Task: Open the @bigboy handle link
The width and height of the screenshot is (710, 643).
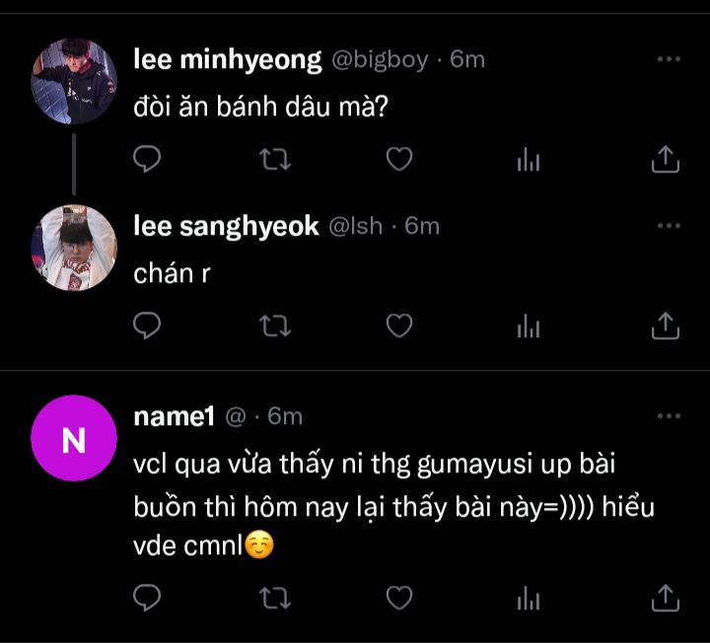Action: click(380, 59)
